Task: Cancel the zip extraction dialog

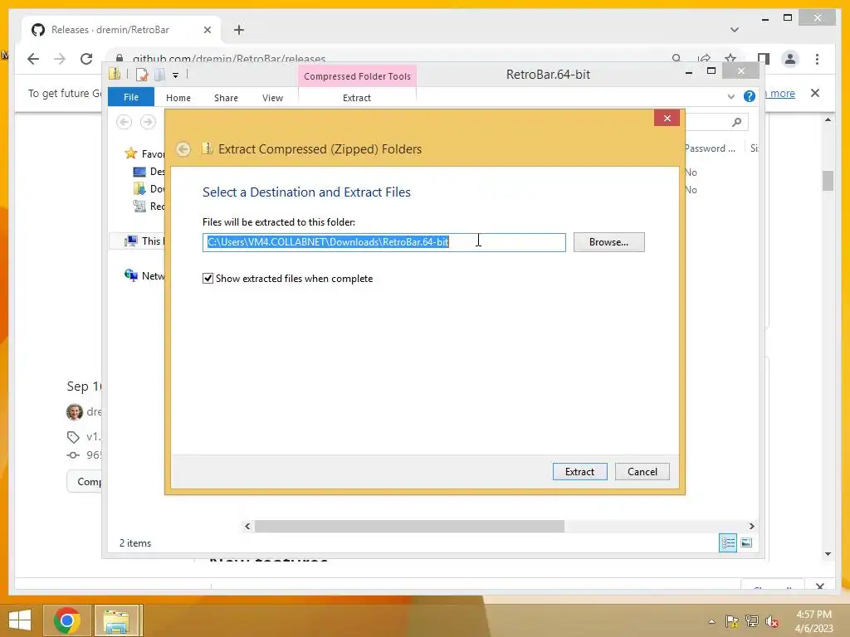Action: [642, 471]
